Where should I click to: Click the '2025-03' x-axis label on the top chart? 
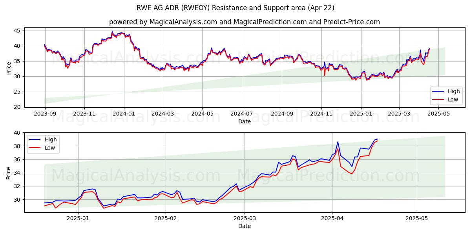[399, 114]
